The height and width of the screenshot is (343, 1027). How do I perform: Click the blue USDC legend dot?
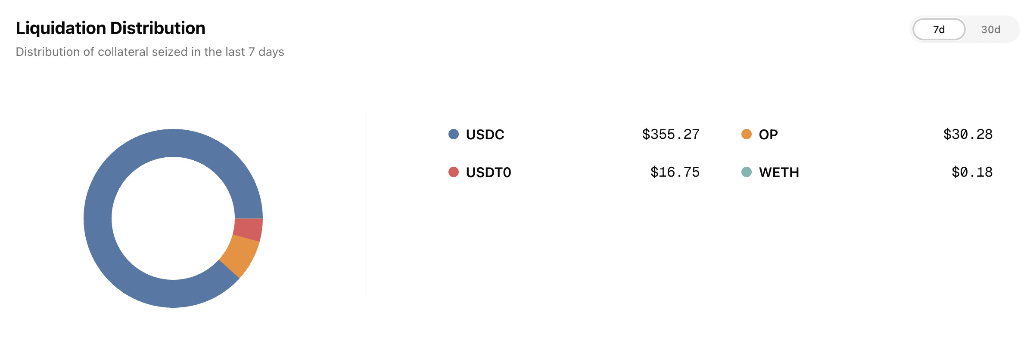pos(454,134)
